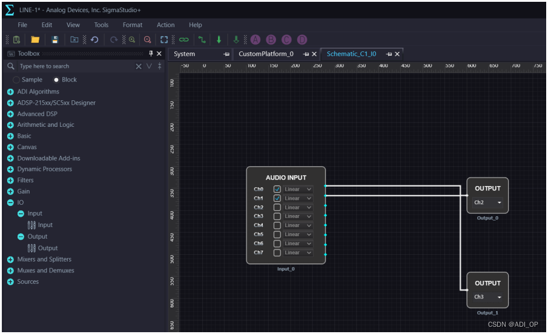Open the Format menu

click(133, 25)
